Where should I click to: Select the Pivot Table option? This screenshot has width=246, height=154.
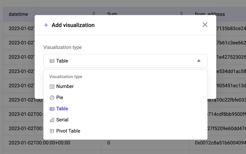click(68, 131)
